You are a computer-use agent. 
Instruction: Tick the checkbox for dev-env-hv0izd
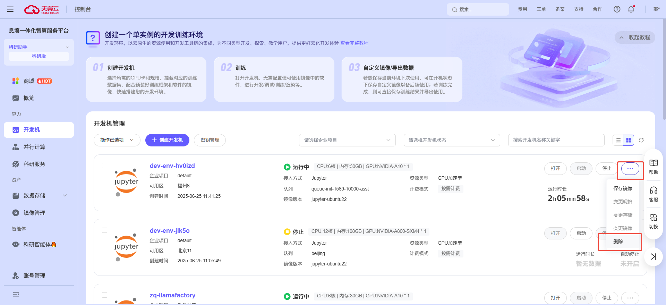[104, 166]
